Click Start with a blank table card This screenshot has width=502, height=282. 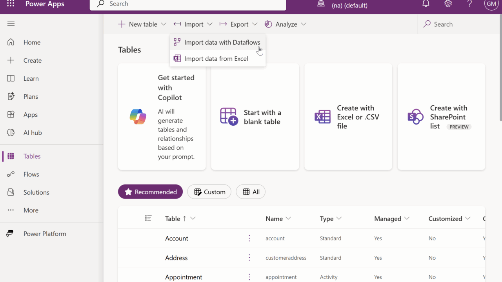255,117
